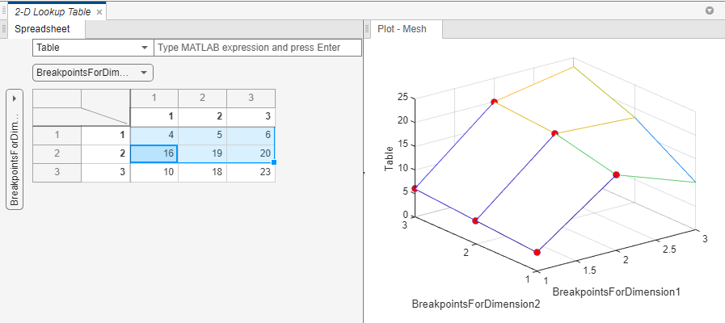Select table cell with value 19
Viewport: 725px width, 323px height.
203,153
